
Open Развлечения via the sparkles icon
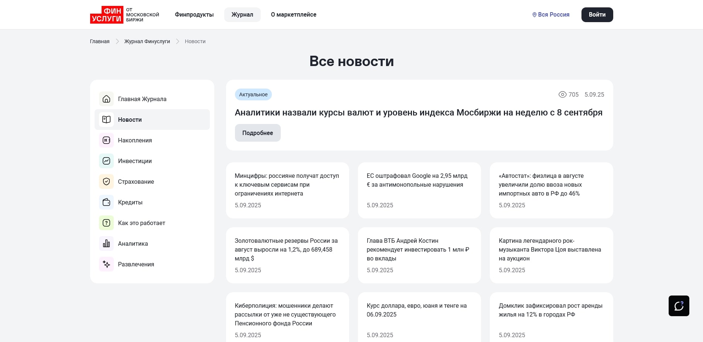(x=106, y=264)
